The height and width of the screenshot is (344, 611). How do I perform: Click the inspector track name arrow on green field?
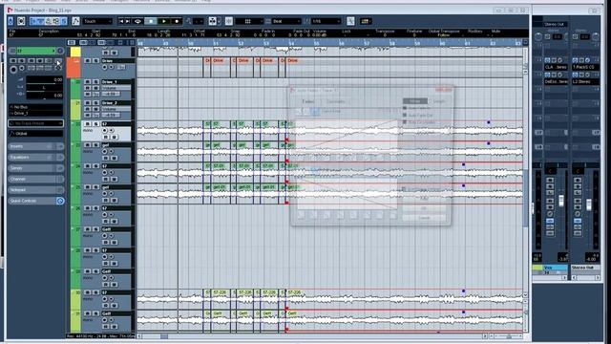pyautogui.click(x=54, y=51)
